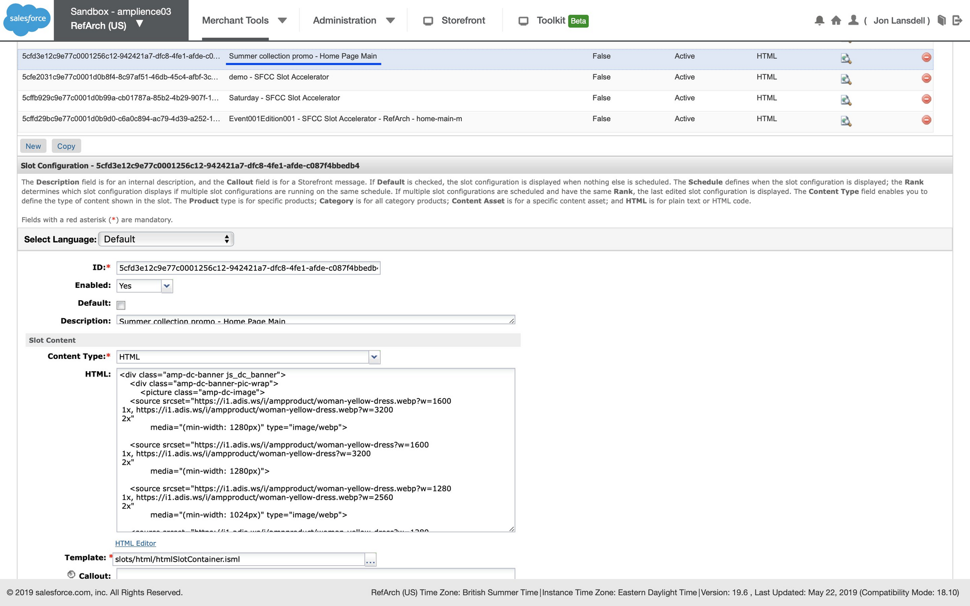Select the Saturday - SFCC Slot Accelerator description
This screenshot has width=970, height=606.
pos(284,98)
